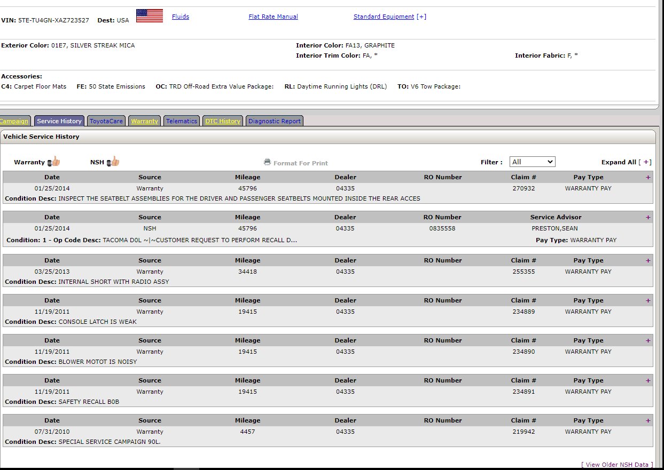Image resolution: width=664 pixels, height=470 pixels.
Task: Click the TACOMA D0L op code description
Action: click(200, 240)
